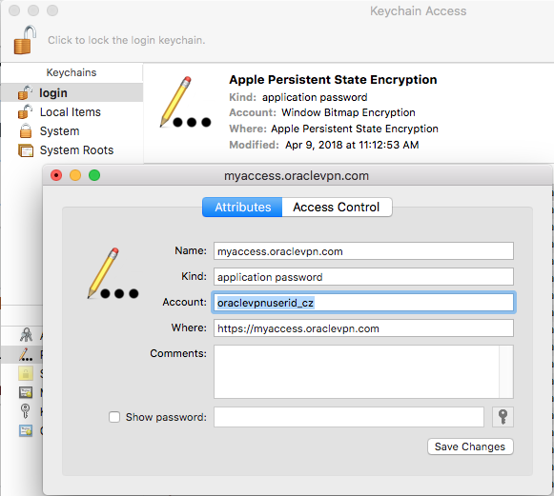Click the open padlock to lock login keychain
Viewport: 554px width, 496px height.
tap(25, 40)
